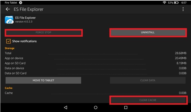Tap the Show notifications label text
The image size is (191, 112).
(x=24, y=41)
